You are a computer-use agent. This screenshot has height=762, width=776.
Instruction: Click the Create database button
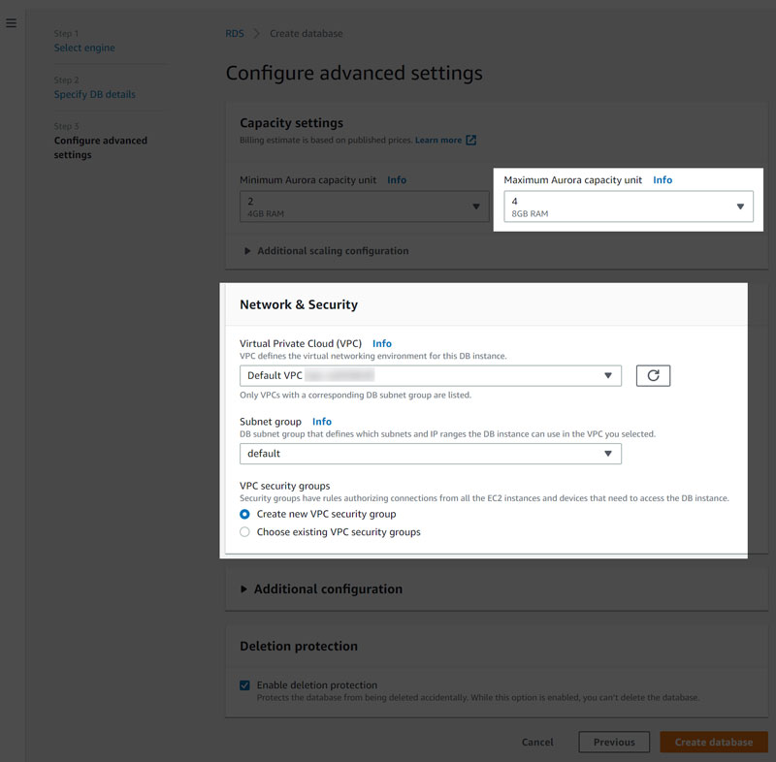tap(714, 743)
